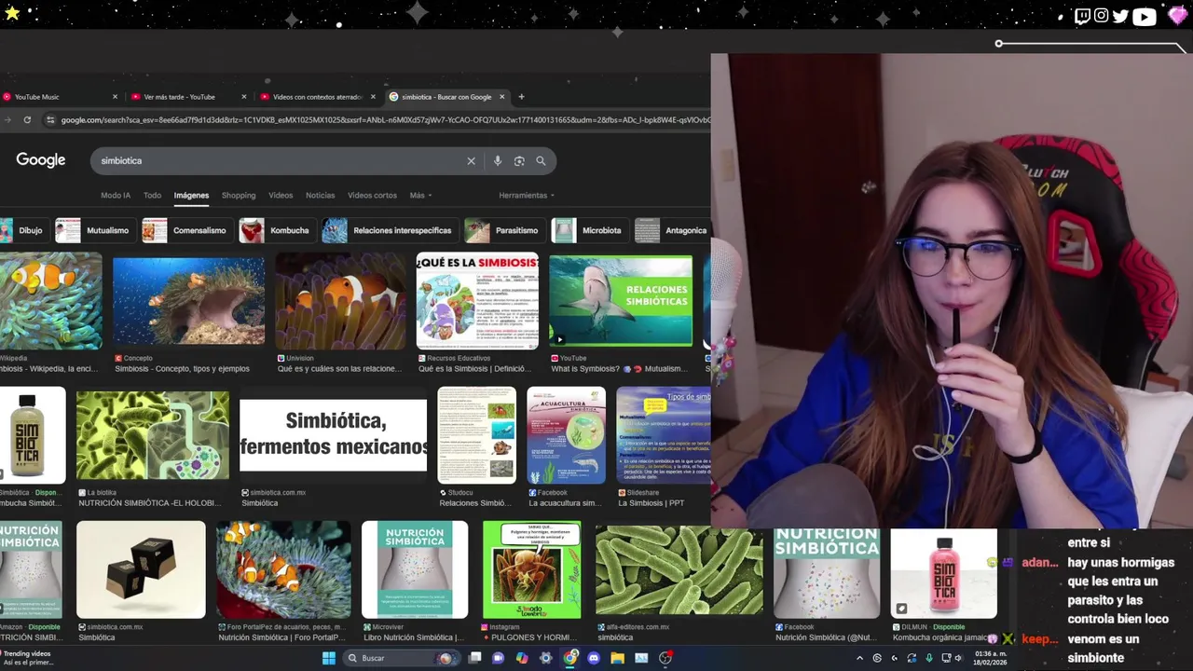Open the YouTube icon in overlay
1193x671 pixels.
(1145, 16)
